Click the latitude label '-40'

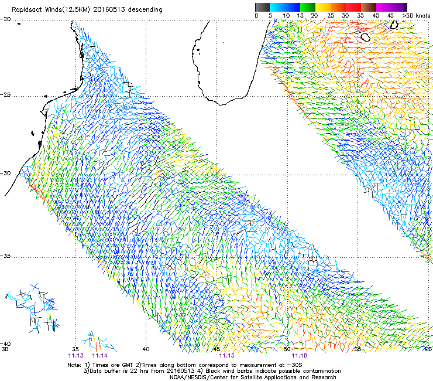click(x=5, y=343)
